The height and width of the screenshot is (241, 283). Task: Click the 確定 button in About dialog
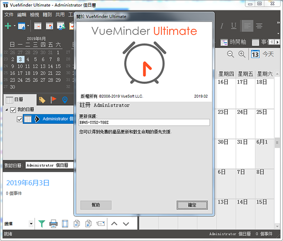192,205
